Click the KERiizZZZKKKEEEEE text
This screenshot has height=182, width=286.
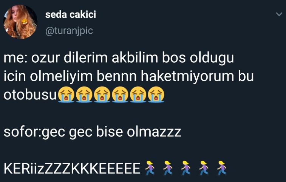pyautogui.click(x=72, y=168)
